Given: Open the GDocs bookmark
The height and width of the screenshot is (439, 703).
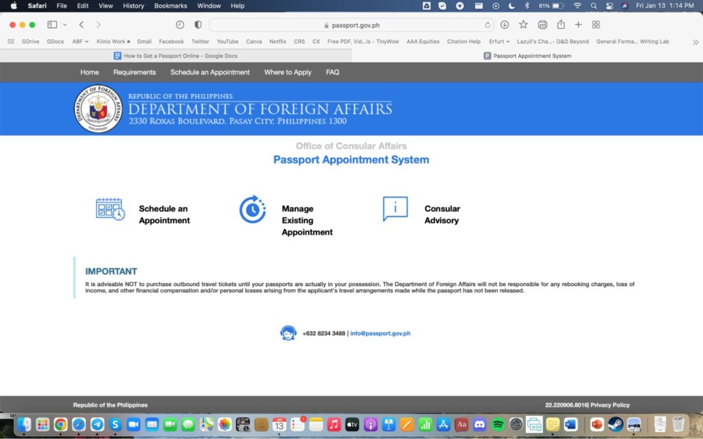Looking at the screenshot, I should click(x=55, y=41).
